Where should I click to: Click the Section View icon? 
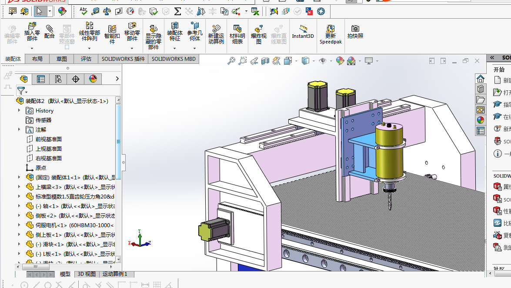[265, 61]
